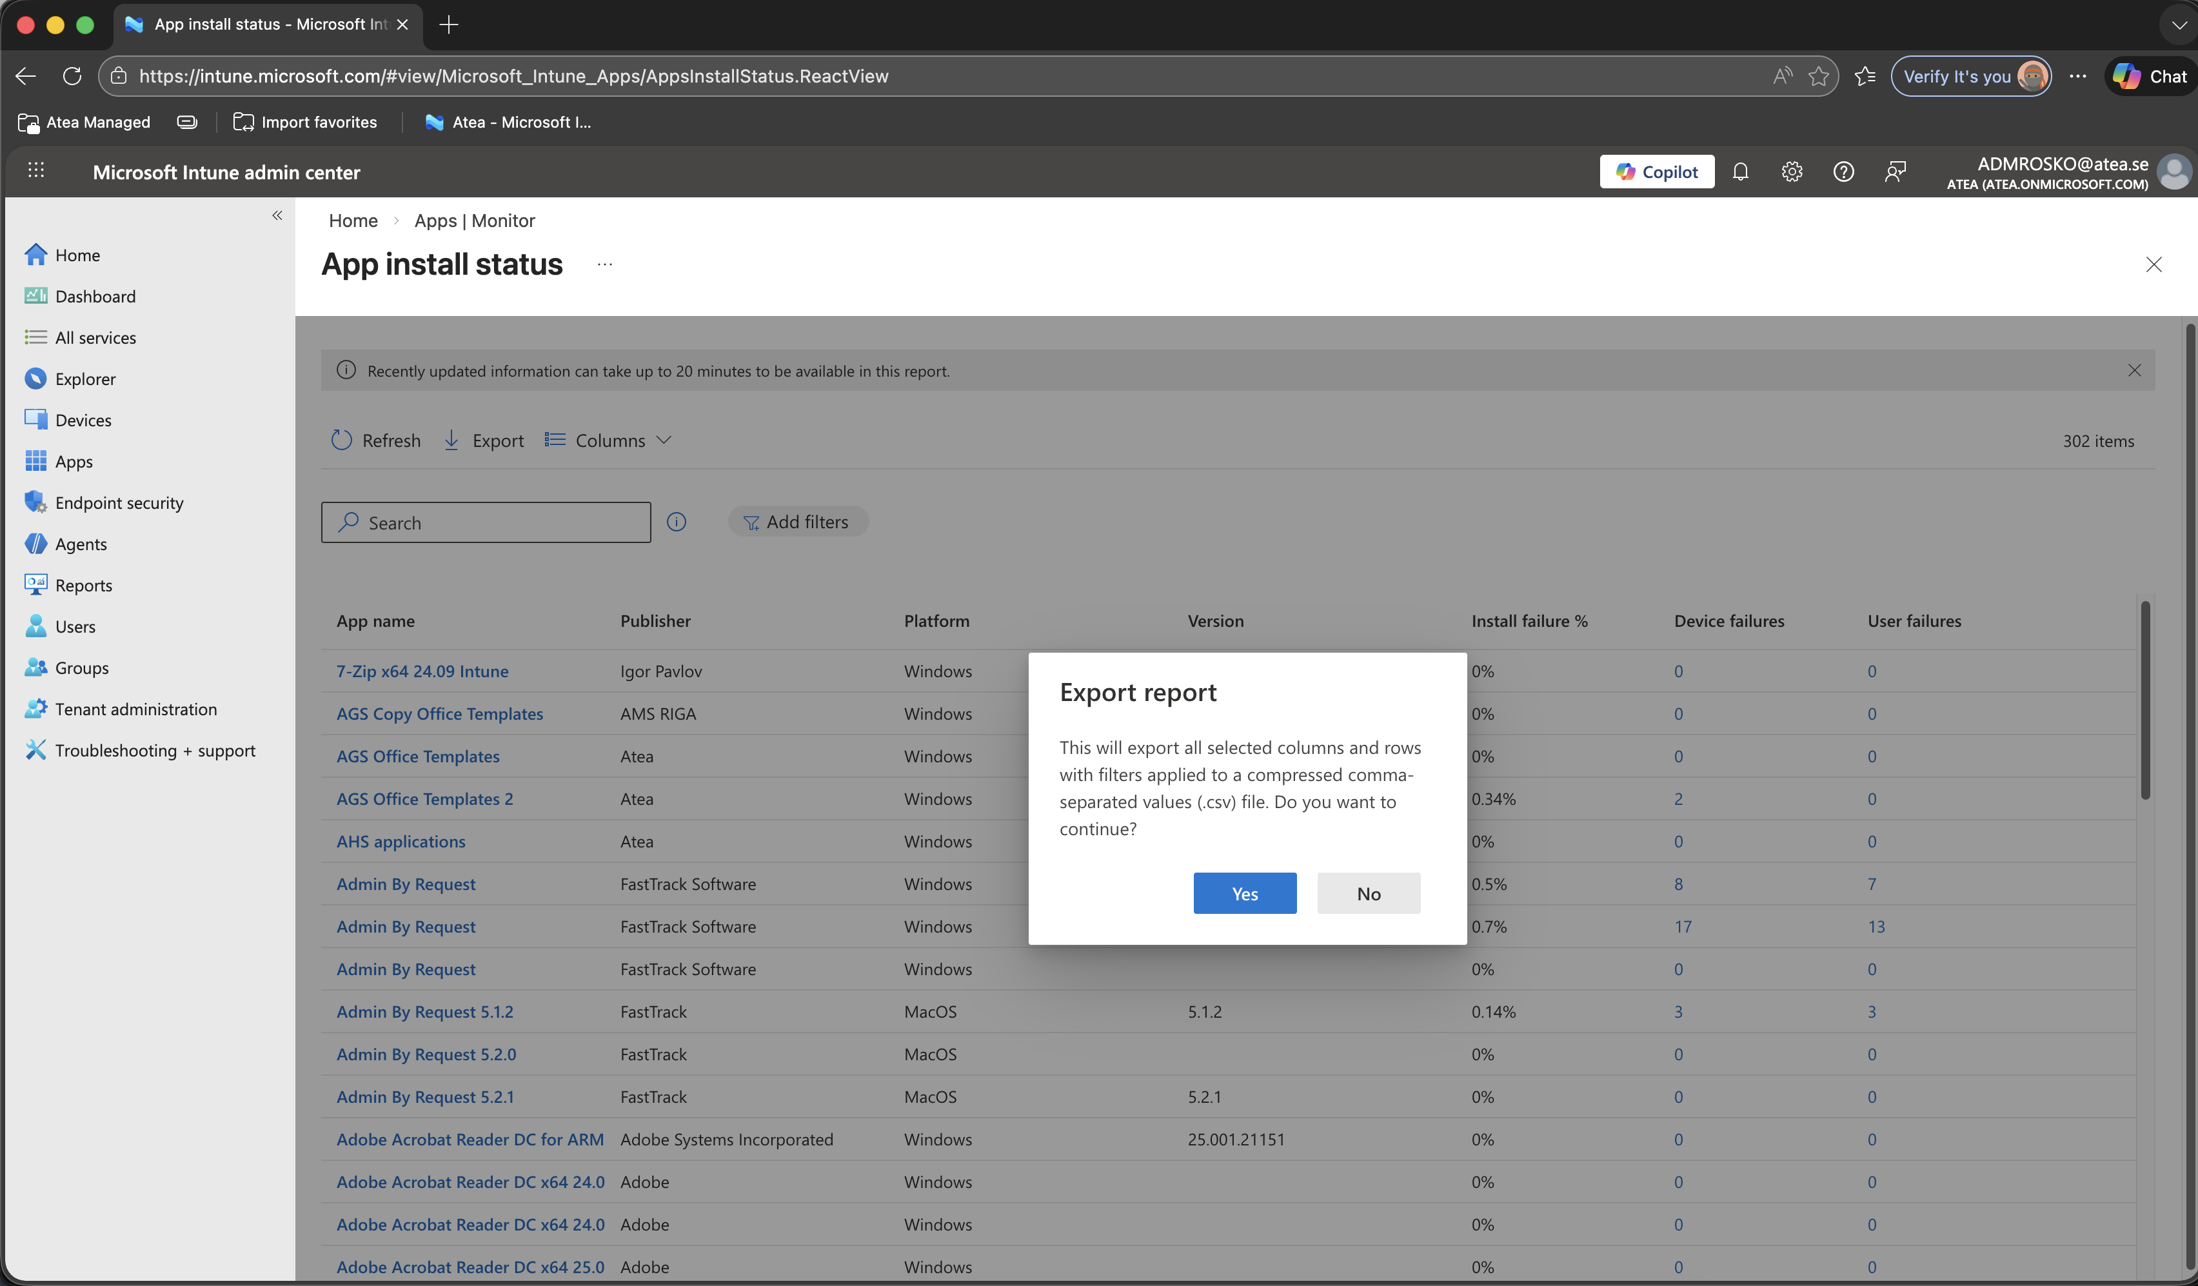The height and width of the screenshot is (1286, 2198).
Task: Click the help question mark icon
Action: point(1842,172)
